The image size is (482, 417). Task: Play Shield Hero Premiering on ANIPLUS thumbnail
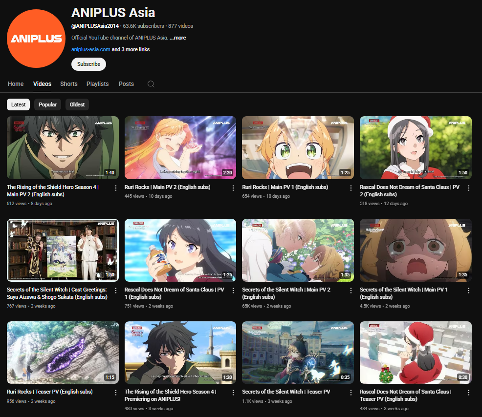(x=180, y=353)
